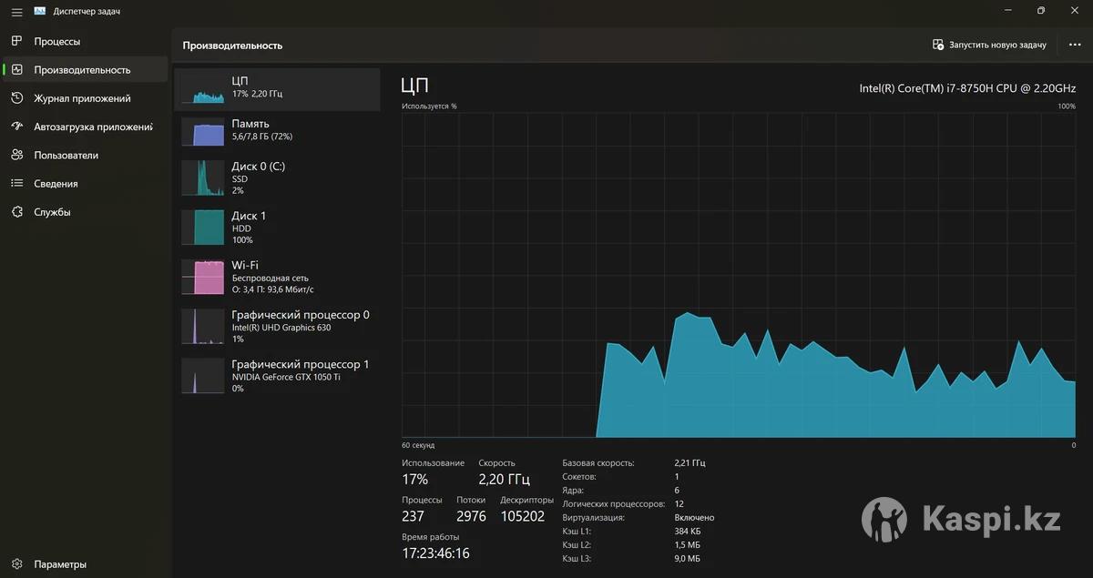This screenshot has height=578, width=1093.
Task: Click the Службы services puzzle icon
Action: tap(16, 212)
